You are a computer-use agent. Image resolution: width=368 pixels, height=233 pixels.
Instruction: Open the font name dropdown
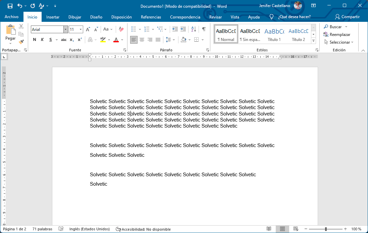(65, 29)
